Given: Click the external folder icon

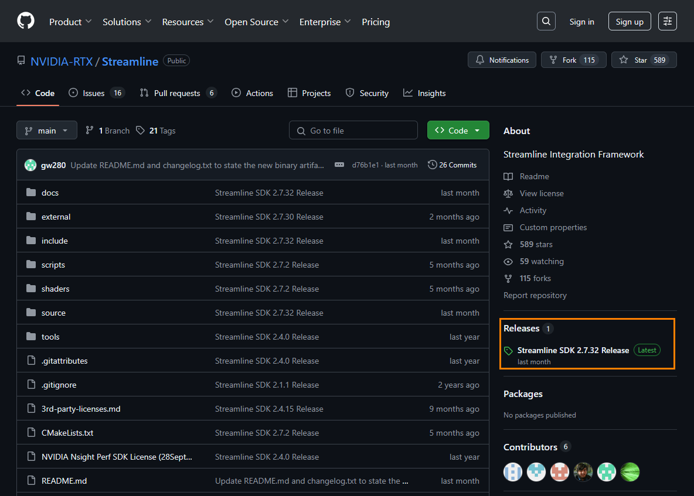Looking at the screenshot, I should [31, 216].
